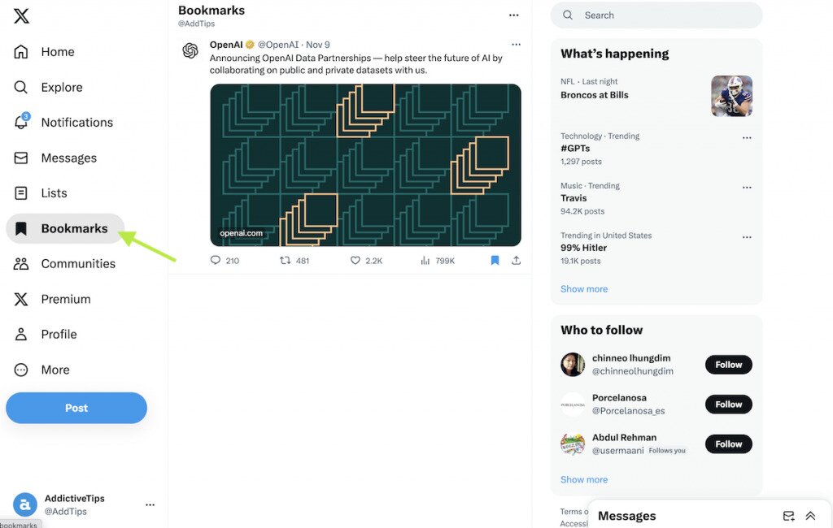This screenshot has height=528, width=833.
Task: Open Profile using the person icon
Action: click(22, 334)
